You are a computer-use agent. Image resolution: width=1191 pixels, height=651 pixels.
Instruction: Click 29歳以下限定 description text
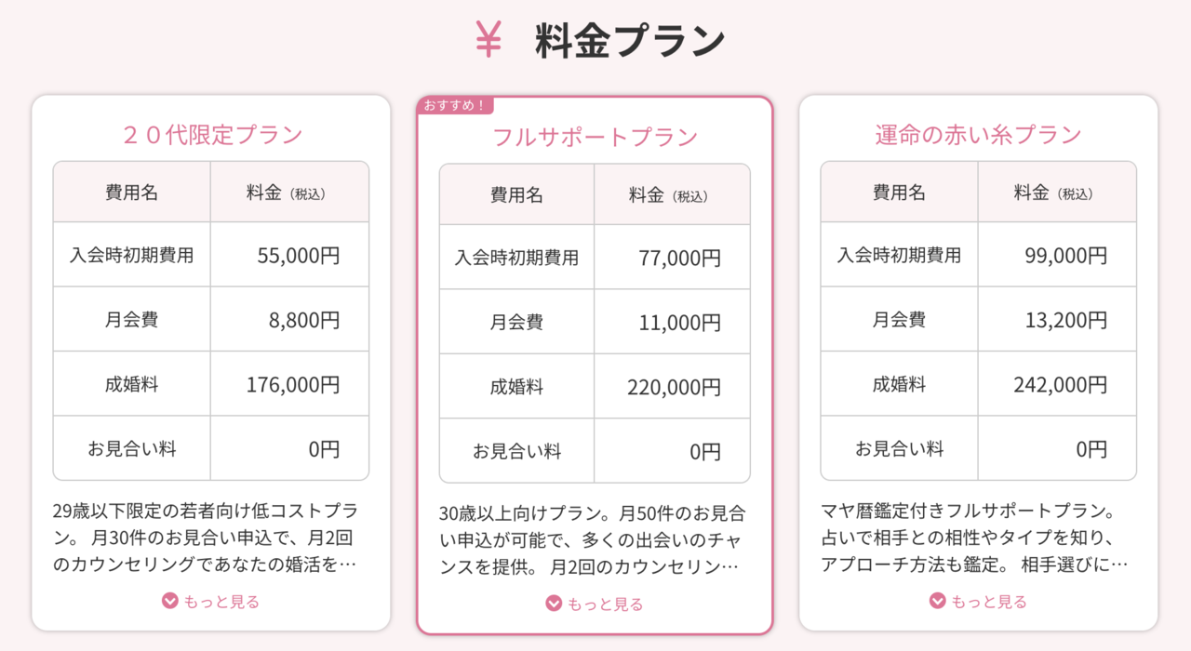(x=206, y=538)
